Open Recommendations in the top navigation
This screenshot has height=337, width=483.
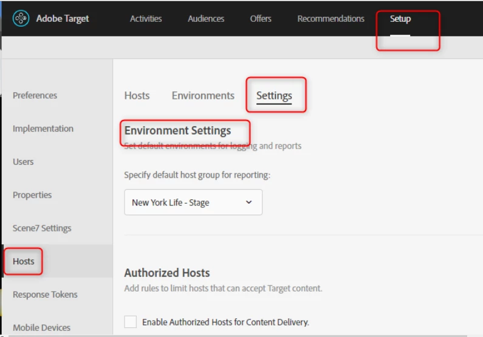pyautogui.click(x=331, y=19)
